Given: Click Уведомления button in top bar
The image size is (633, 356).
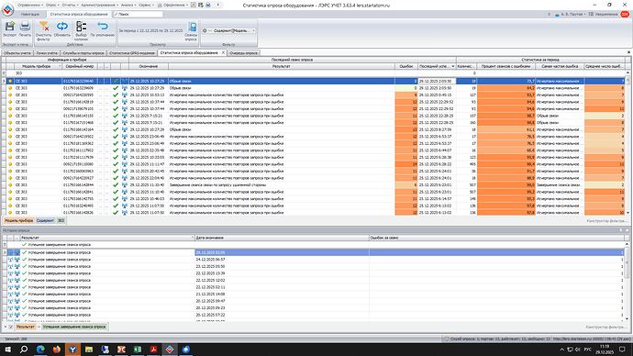Looking at the screenshot, I should click(603, 14).
